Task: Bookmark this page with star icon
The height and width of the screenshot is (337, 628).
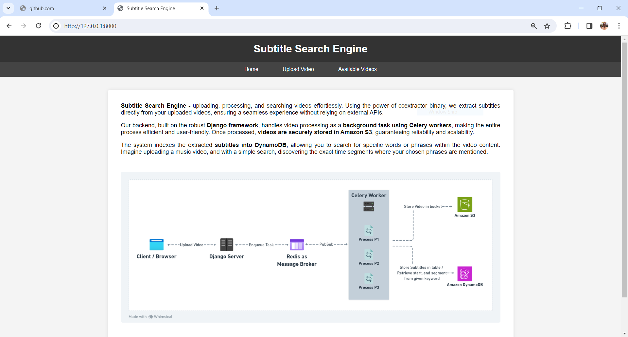Action: pyautogui.click(x=547, y=26)
